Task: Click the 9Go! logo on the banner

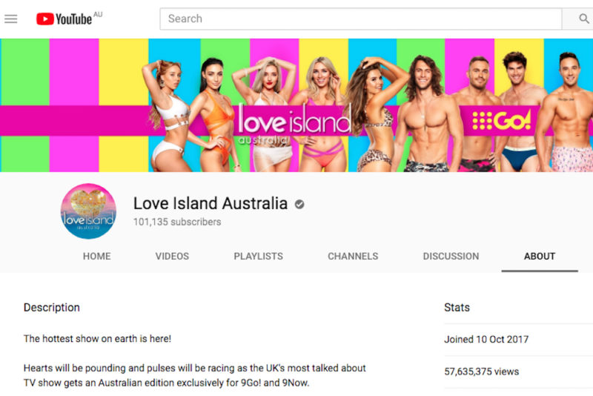Action: pyautogui.click(x=502, y=121)
